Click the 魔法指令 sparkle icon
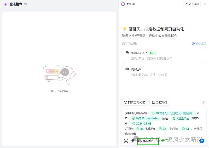 (x=6, y=4)
